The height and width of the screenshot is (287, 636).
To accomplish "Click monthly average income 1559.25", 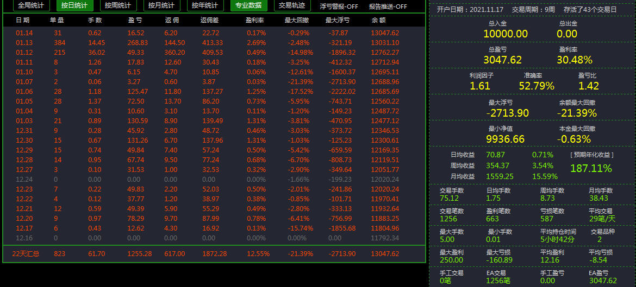I will tap(500, 176).
